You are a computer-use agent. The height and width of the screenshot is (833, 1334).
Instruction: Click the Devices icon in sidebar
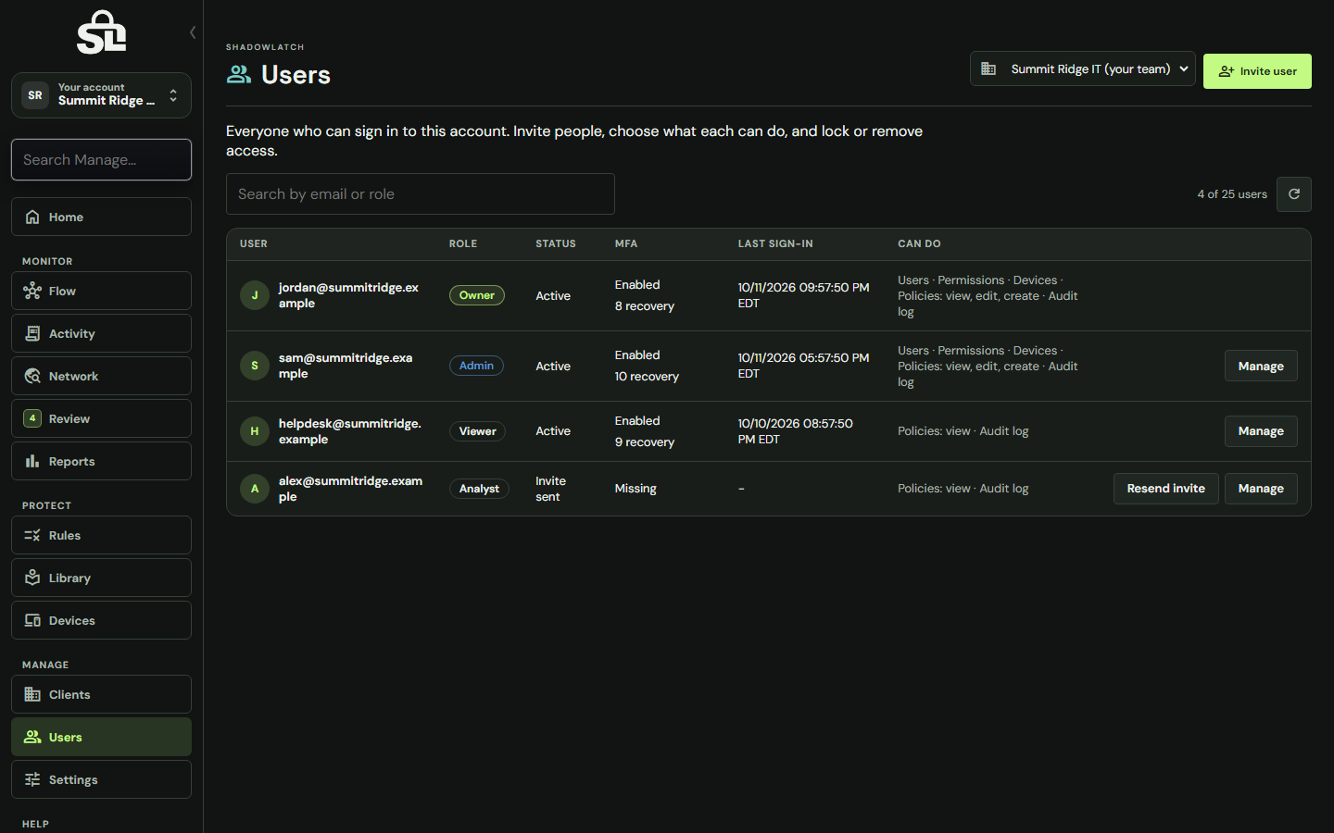coord(32,620)
